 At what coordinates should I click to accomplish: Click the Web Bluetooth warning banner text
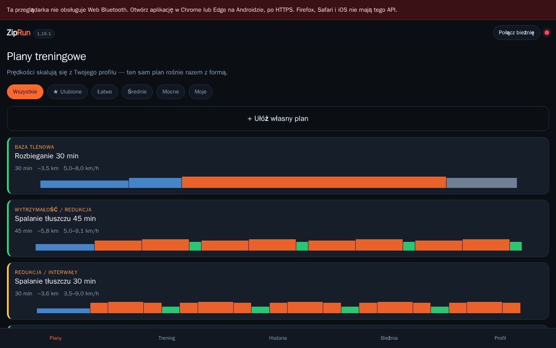202,10
